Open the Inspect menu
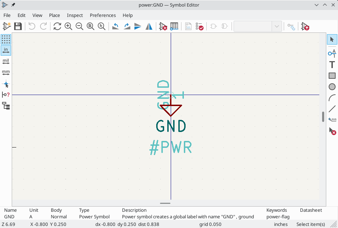This screenshot has width=338, height=228. point(75,15)
